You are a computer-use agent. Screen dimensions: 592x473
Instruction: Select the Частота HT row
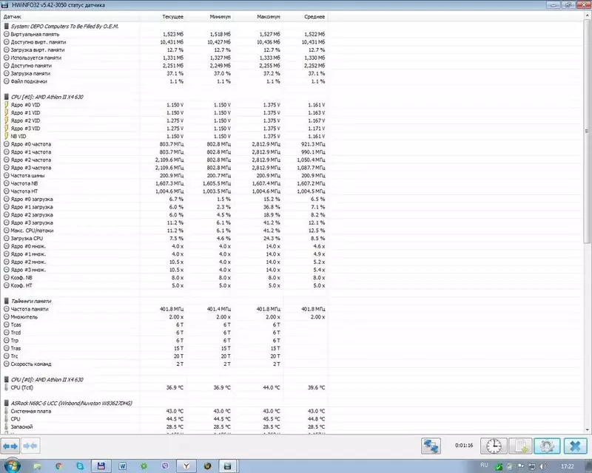(164, 191)
